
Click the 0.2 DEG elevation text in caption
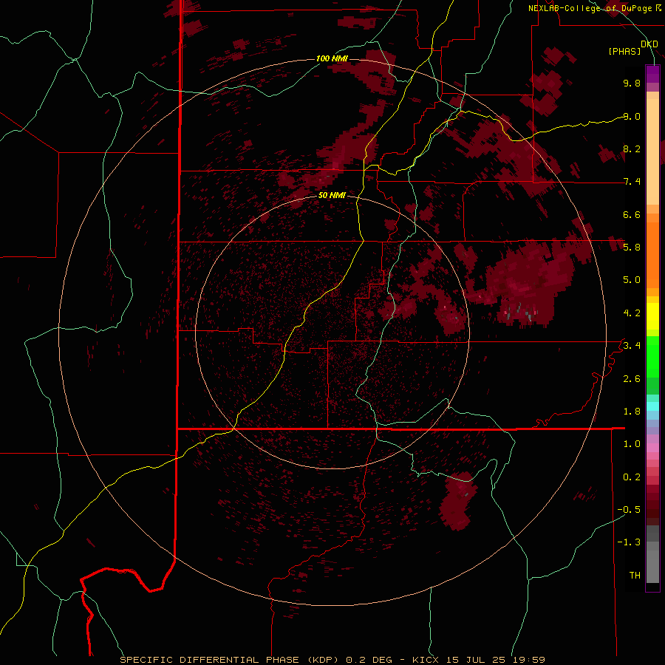(x=369, y=660)
